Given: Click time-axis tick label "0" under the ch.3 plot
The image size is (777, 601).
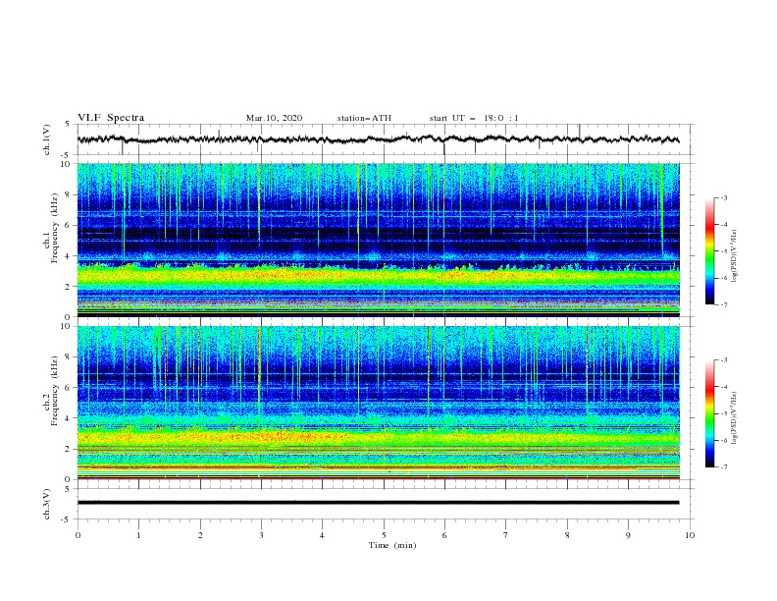Looking at the screenshot, I should coord(78,535).
